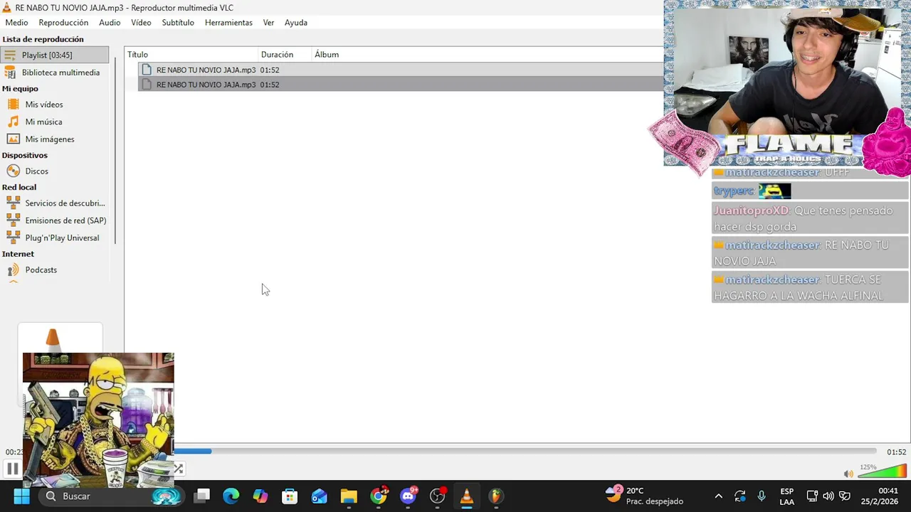Expand hidden system tray icons chevron
The width and height of the screenshot is (911, 512).
tap(718, 496)
